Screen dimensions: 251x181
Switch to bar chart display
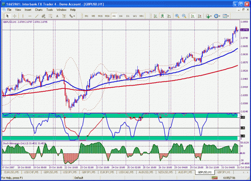[x=155, y=16]
